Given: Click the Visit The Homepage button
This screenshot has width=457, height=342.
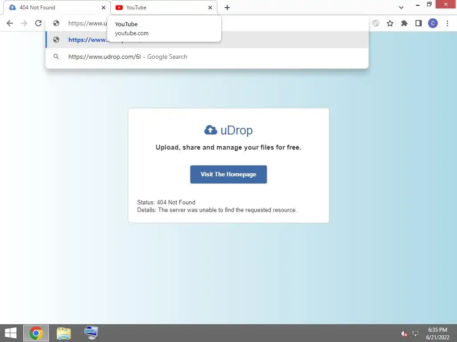Looking at the screenshot, I should coord(228,174).
